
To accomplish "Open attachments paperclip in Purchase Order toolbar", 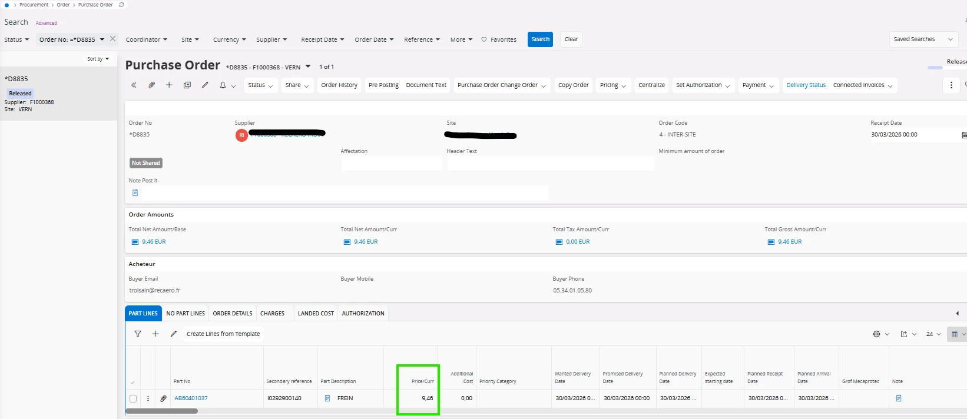I will click(x=151, y=85).
